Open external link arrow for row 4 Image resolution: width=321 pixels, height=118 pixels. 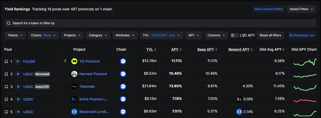[x=18, y=99]
